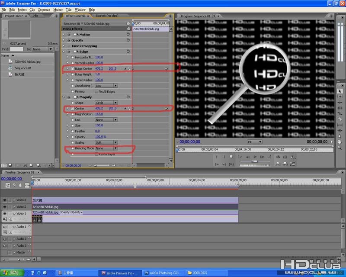Click Set In Point button
The height and width of the screenshot is (277, 346).
pyautogui.click(x=217, y=157)
